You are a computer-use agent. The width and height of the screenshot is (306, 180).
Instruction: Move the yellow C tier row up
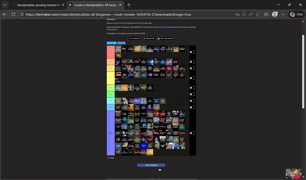[194, 77]
